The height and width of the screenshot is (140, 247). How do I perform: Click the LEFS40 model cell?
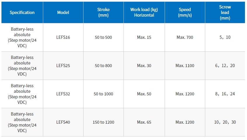pos(63,122)
